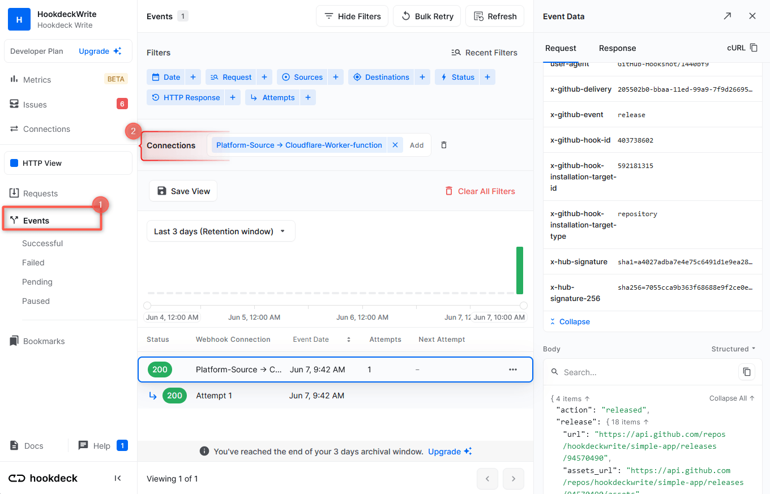Click Bulk Retry at the top
The width and height of the screenshot is (770, 494).
[426, 16]
